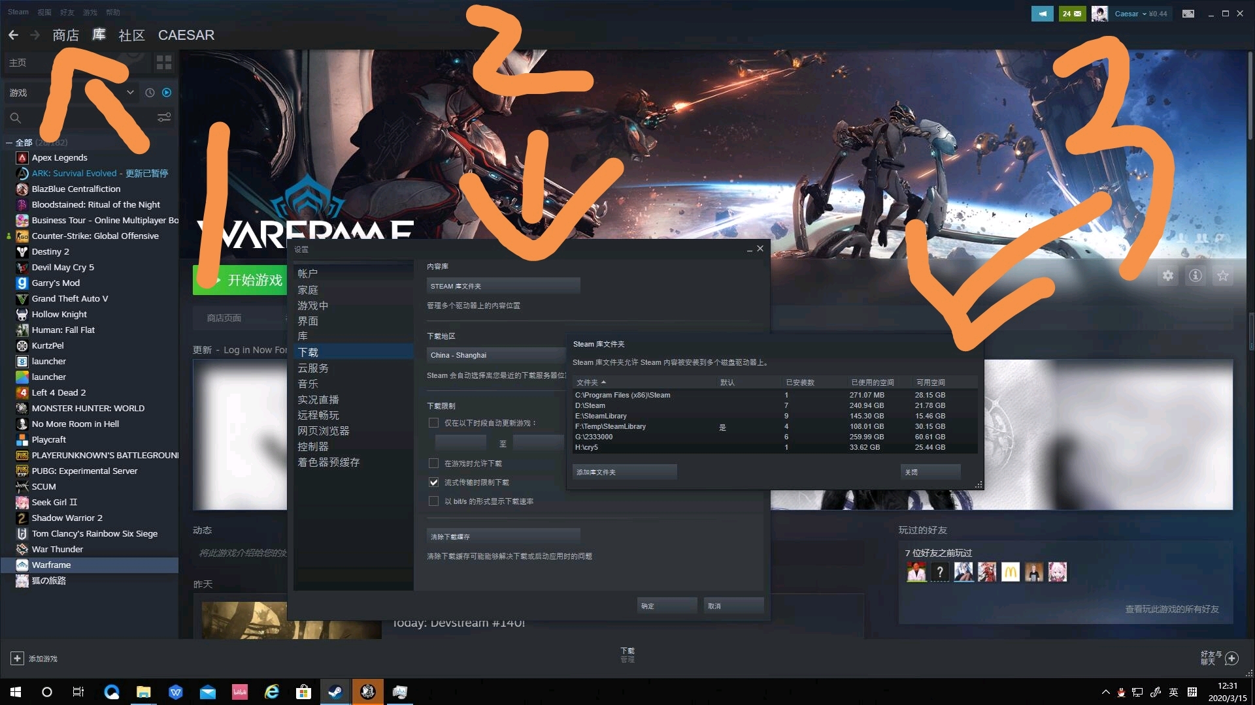The height and width of the screenshot is (705, 1255).
Task: Click the 清除下载缓存 button
Action: click(503, 537)
